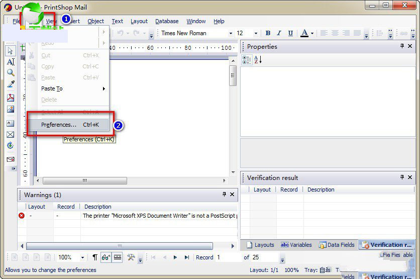Go to the first record
Image resolution: width=420 pixels, height=279 pixels.
[x=153, y=257]
